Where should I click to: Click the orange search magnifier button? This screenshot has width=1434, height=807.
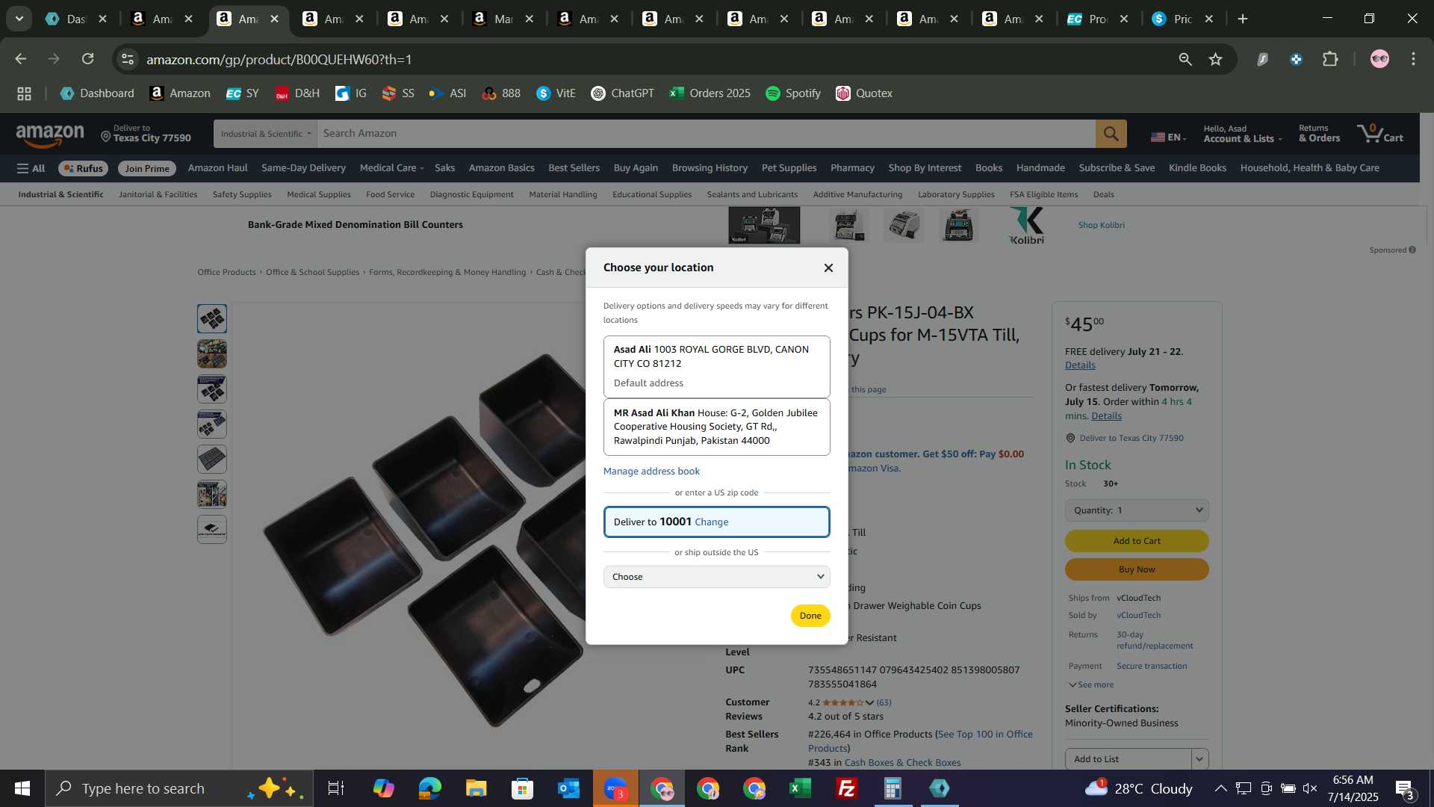[x=1111, y=134]
